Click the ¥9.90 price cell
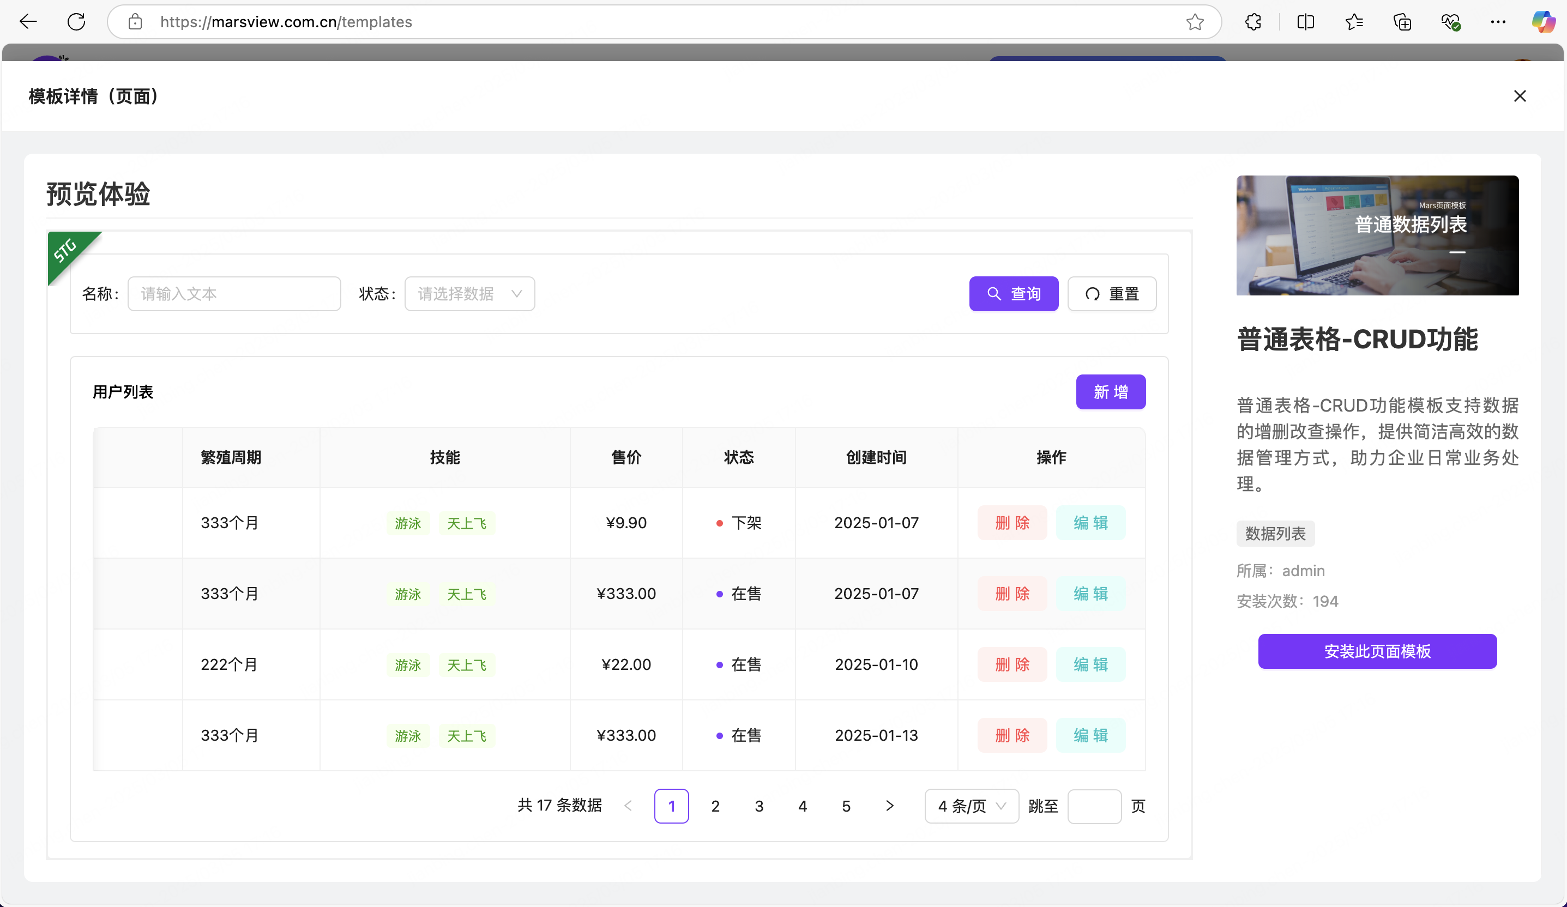This screenshot has width=1567, height=907. coord(626,523)
